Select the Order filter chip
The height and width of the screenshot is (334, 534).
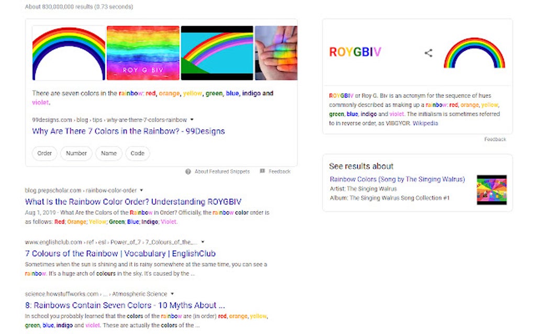pos(44,153)
